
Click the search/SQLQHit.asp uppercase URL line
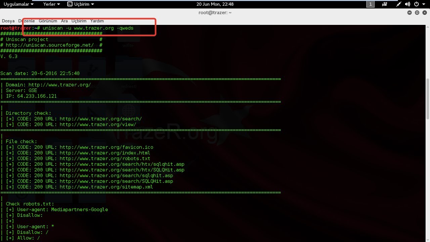tap(87, 181)
